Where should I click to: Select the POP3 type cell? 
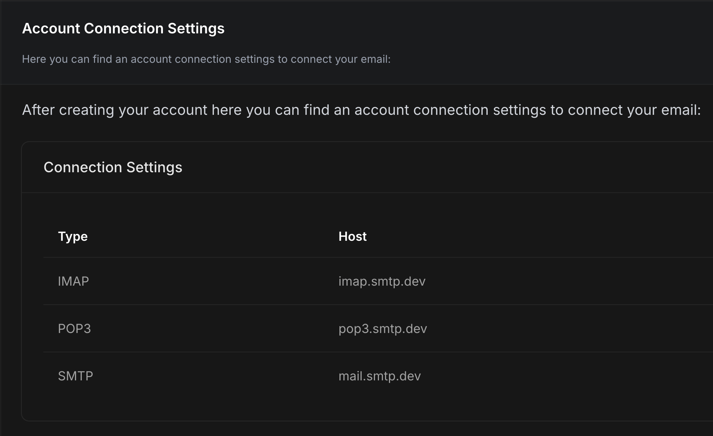pyautogui.click(x=74, y=329)
